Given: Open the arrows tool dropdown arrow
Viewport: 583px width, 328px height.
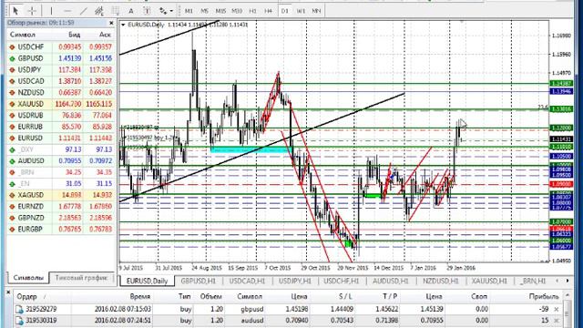Looking at the screenshot, I should (x=171, y=11).
